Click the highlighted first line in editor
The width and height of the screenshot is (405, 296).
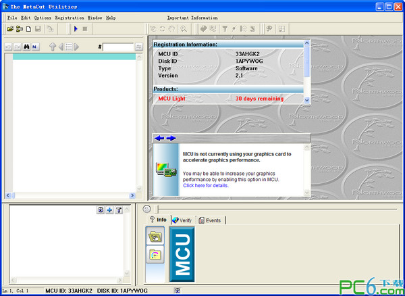[x=74, y=57]
